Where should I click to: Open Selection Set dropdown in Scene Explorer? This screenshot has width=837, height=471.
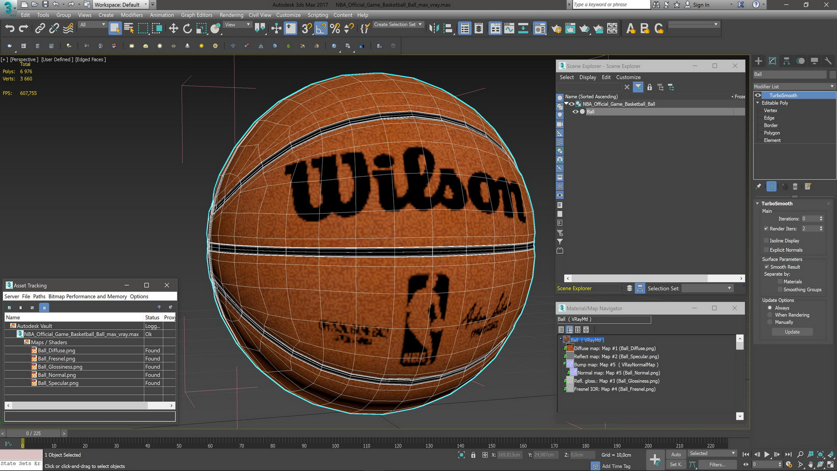(707, 288)
